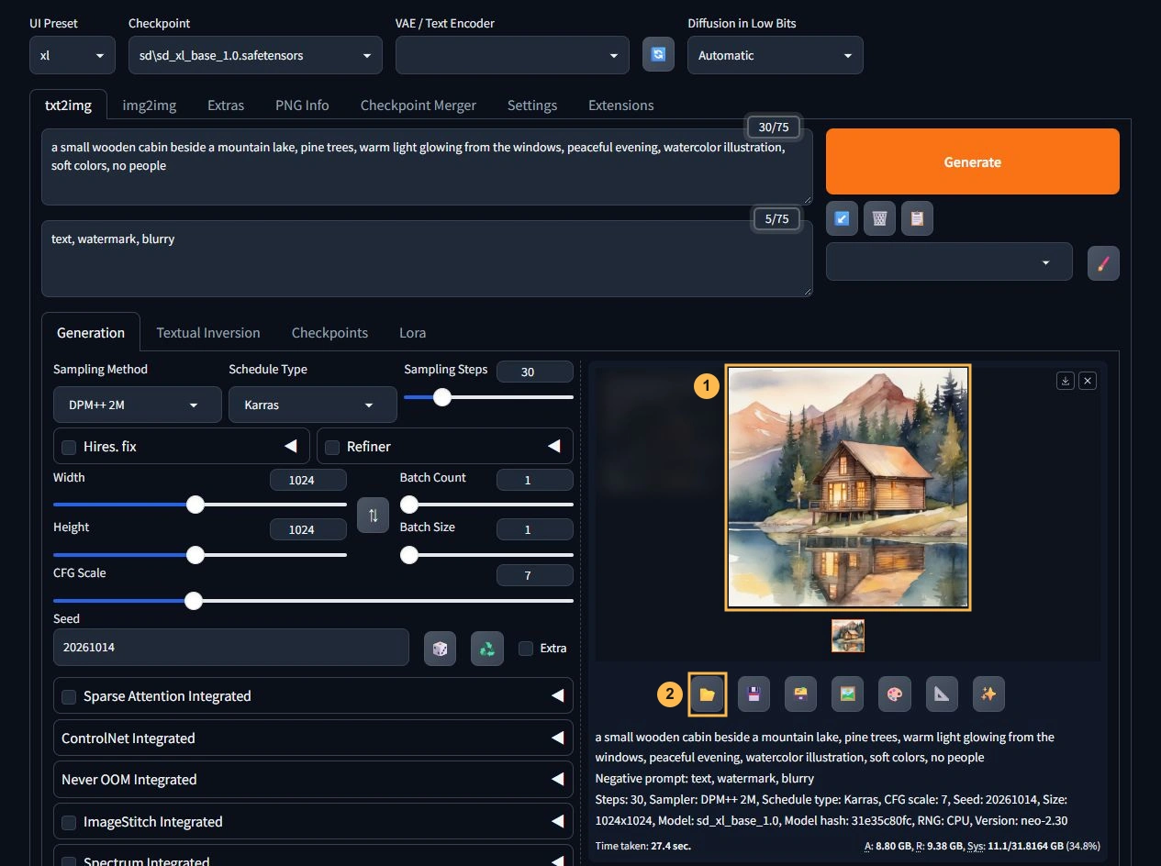Click the Batch Count slider handle
Screen dimensions: 1161x866
click(x=409, y=505)
